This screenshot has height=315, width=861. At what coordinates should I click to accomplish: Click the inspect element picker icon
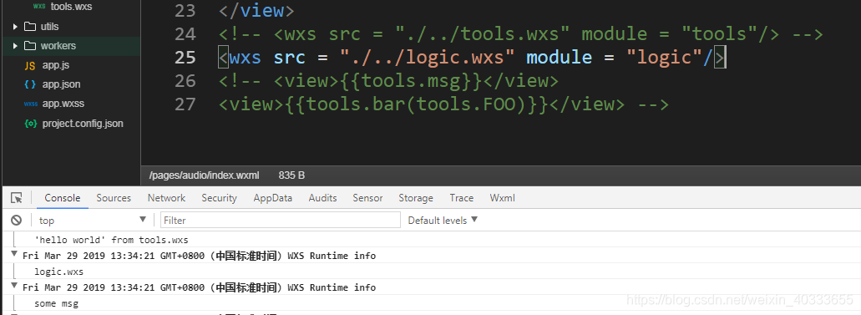tap(17, 198)
